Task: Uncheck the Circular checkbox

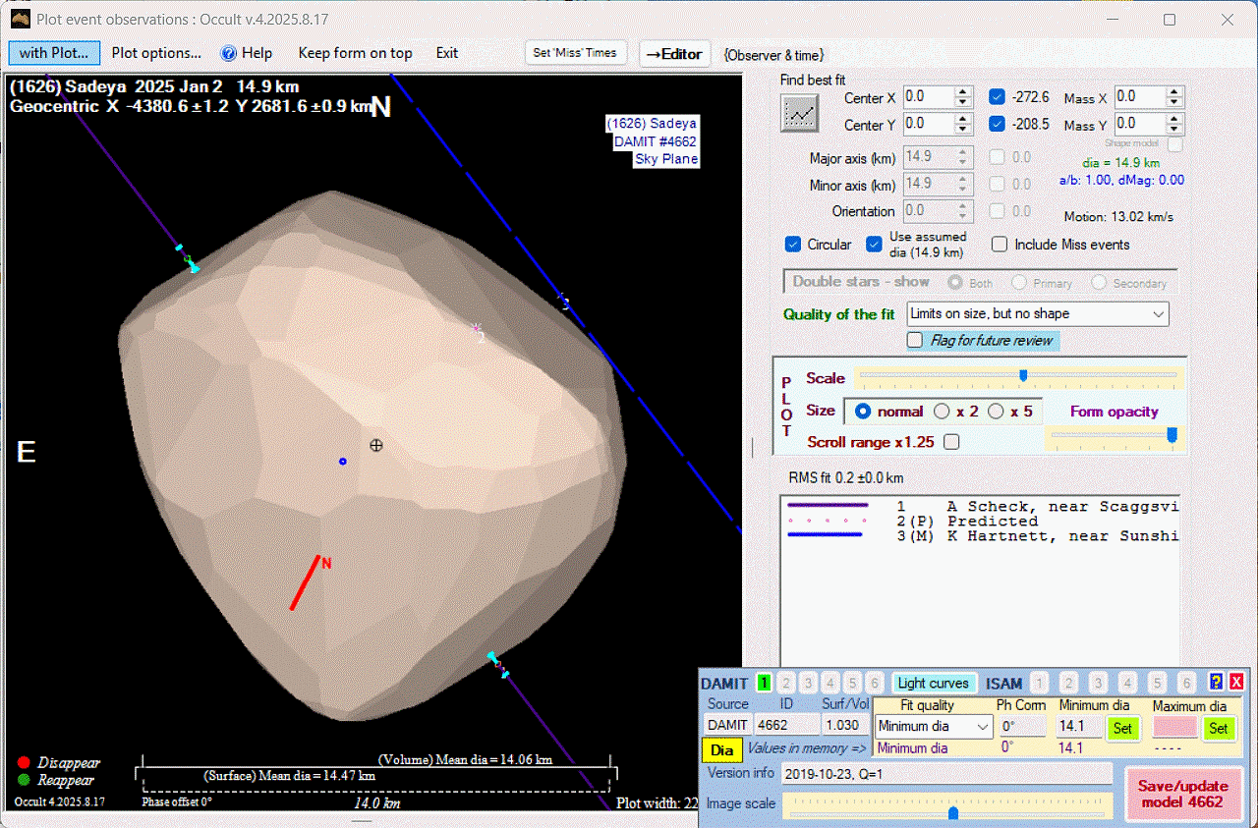Action: point(793,245)
